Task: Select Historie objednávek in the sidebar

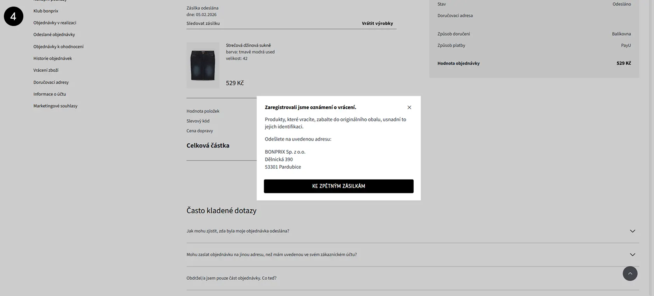Action: [52, 59]
